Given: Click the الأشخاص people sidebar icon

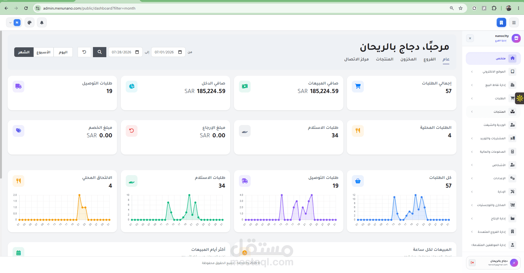Looking at the screenshot, I should [x=513, y=165].
